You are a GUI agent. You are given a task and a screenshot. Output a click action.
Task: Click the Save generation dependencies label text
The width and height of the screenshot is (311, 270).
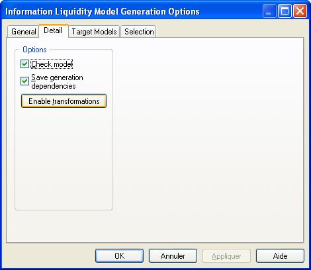coord(57,81)
